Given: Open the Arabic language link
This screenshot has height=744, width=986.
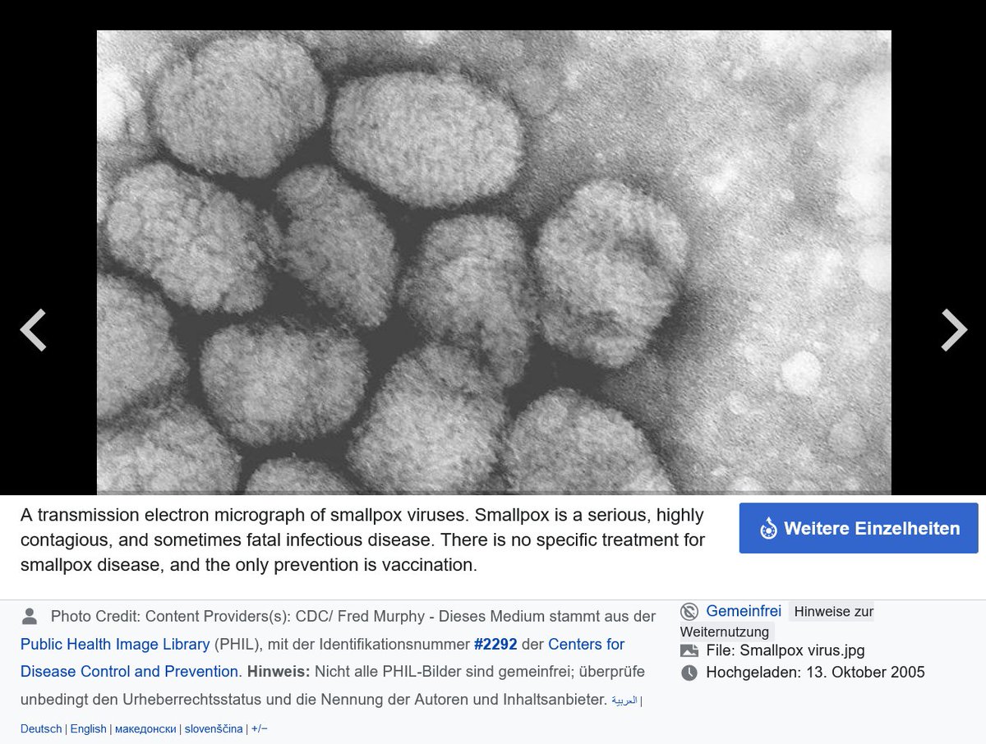Looking at the screenshot, I should tap(624, 700).
